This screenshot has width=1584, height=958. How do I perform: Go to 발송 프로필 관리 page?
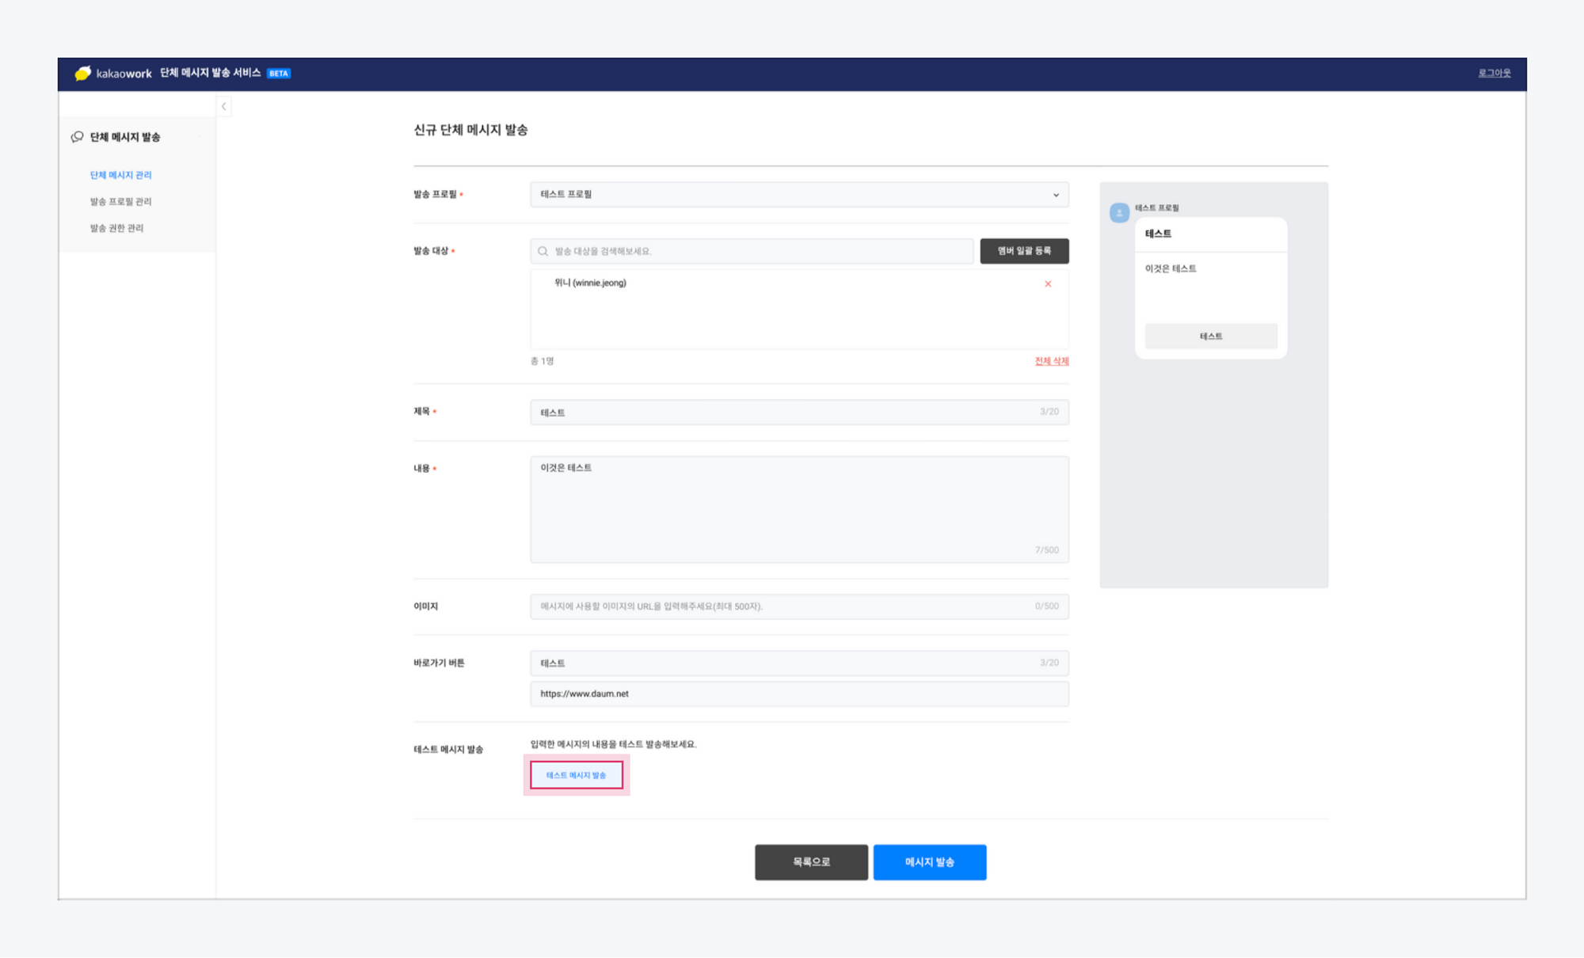point(120,201)
